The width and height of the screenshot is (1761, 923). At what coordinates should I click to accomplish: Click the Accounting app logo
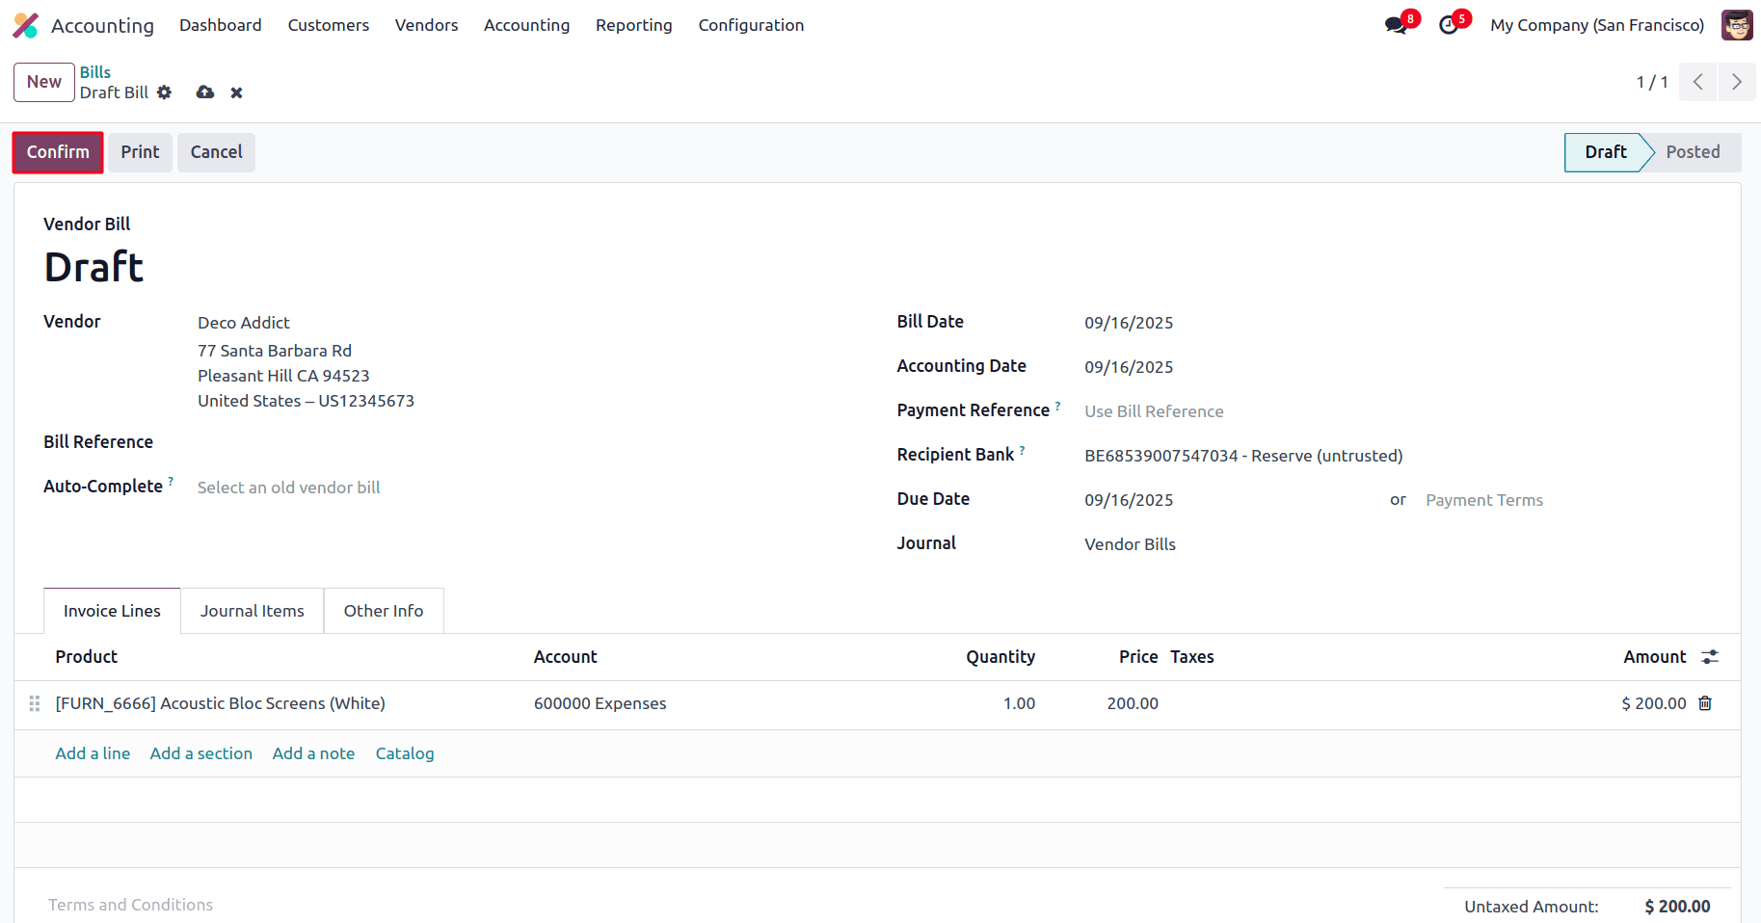point(25,25)
